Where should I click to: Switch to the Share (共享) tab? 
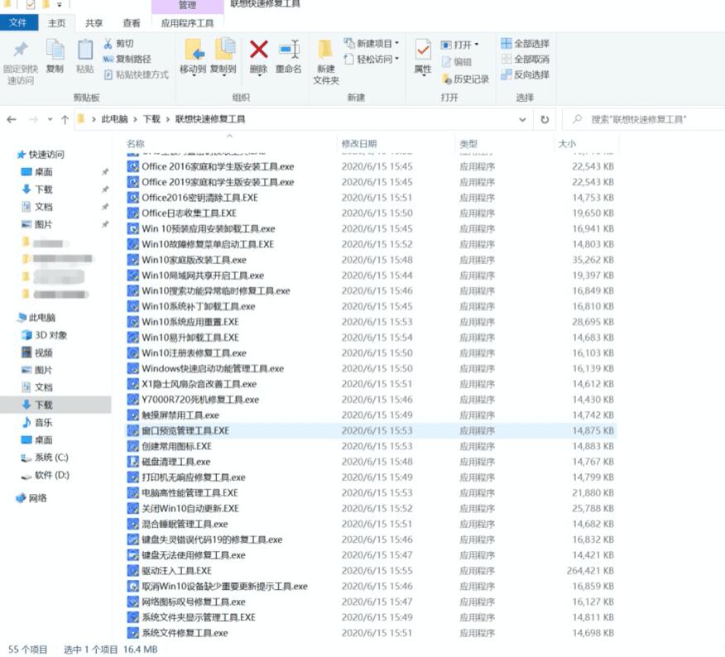tap(94, 23)
